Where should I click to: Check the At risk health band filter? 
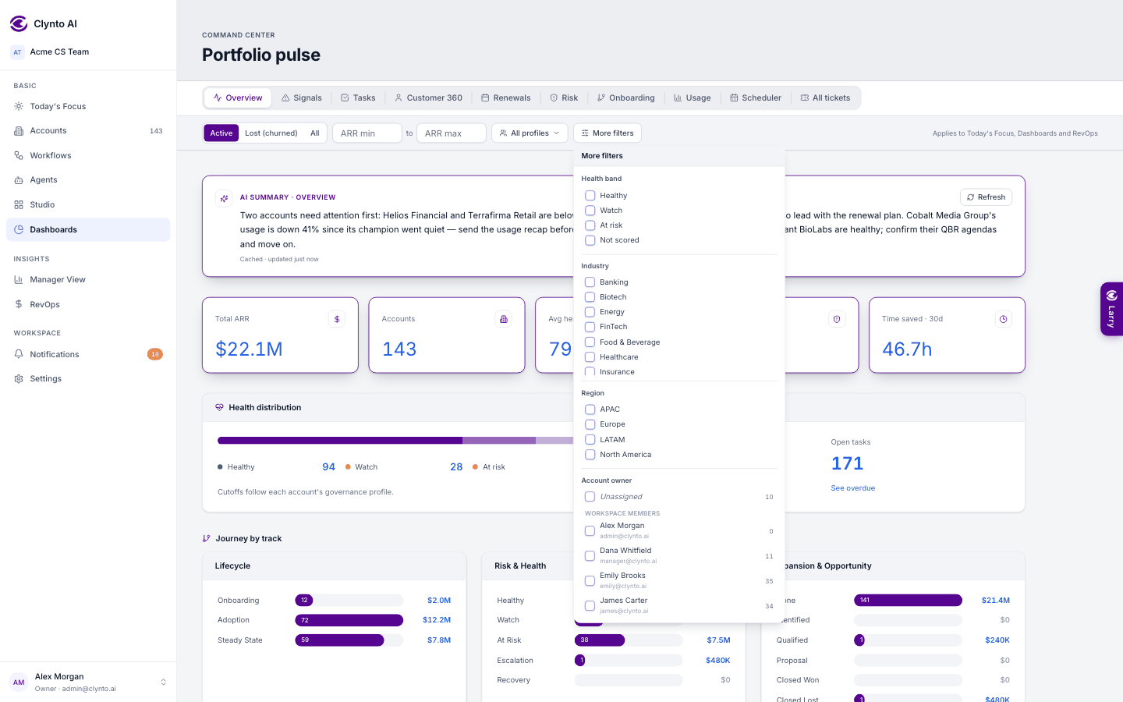(590, 225)
